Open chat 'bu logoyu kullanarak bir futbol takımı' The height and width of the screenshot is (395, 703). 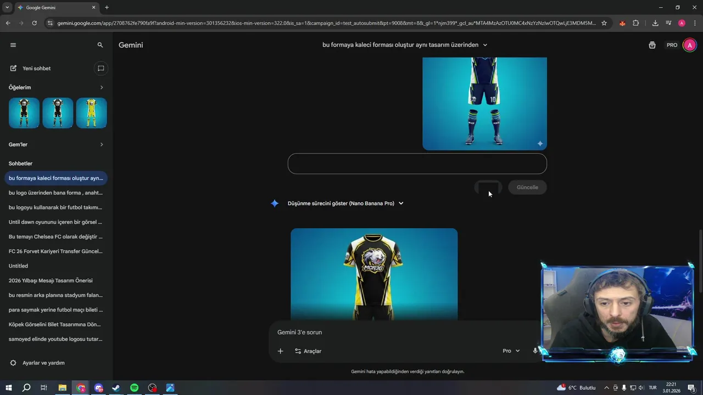coord(55,207)
